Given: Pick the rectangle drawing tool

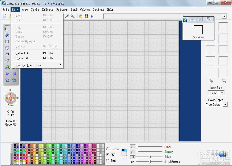Looking at the screenshot, I should [7, 41].
